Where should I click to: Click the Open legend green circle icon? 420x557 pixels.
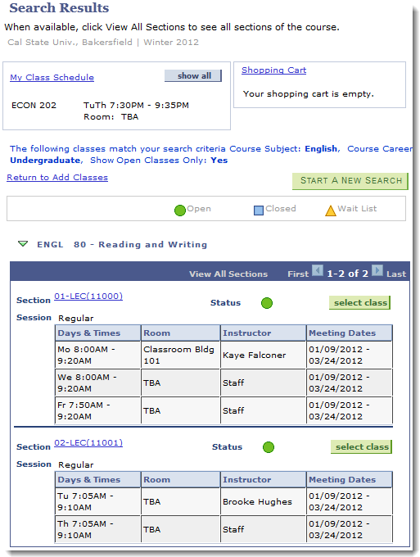(x=180, y=211)
